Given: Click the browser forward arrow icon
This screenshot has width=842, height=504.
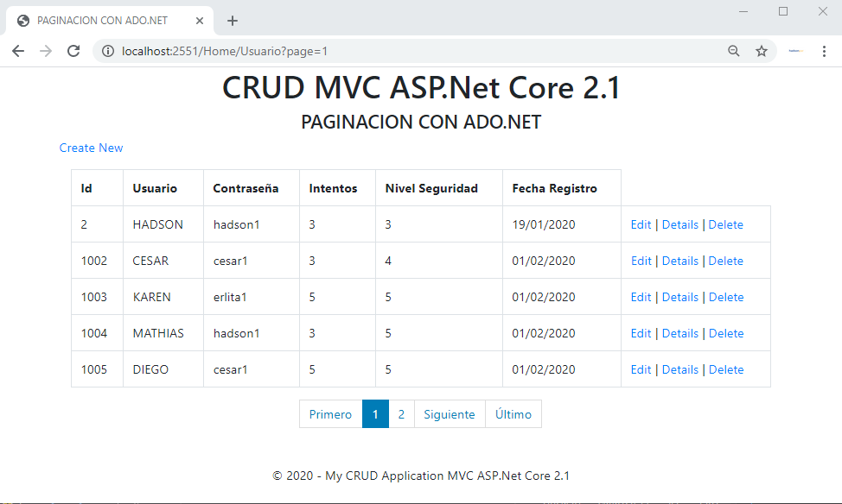Looking at the screenshot, I should point(45,51).
